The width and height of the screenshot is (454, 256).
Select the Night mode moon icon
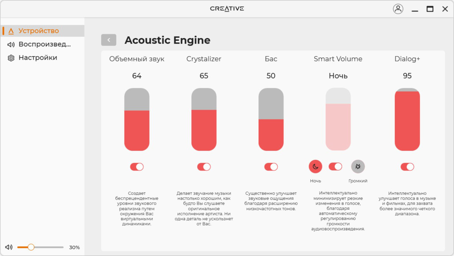coord(315,166)
